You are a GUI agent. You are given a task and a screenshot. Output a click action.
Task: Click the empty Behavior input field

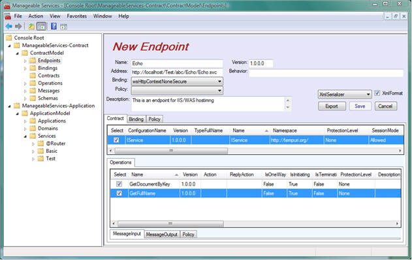[326, 73]
